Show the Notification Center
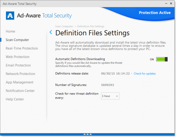The width and height of the screenshot is (177, 138). 20,91
